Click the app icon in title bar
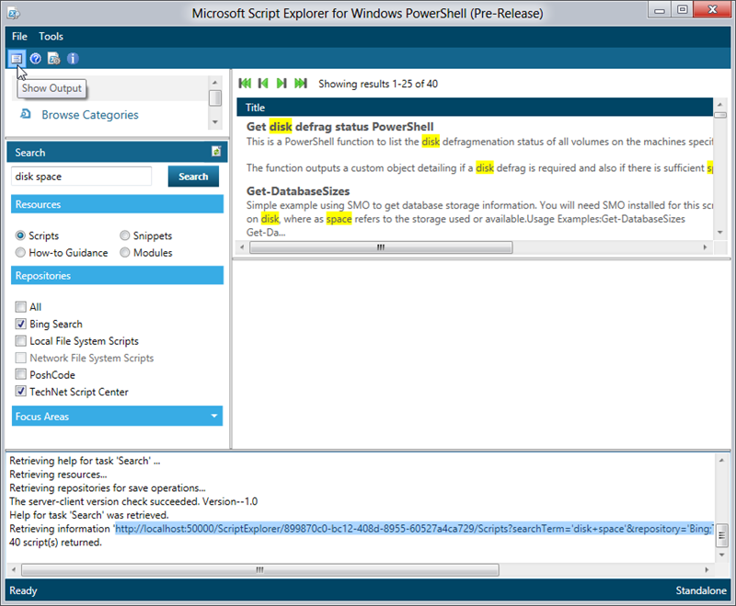The height and width of the screenshot is (606, 736). coord(14,13)
